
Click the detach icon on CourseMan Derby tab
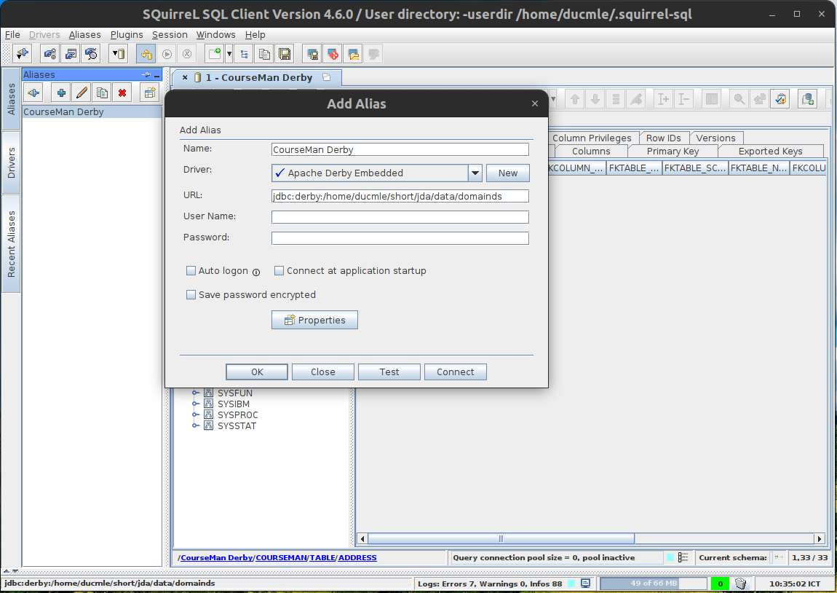pos(327,77)
